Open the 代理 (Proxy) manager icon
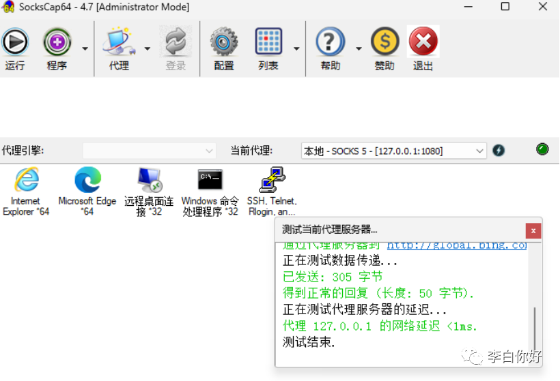Image resolution: width=560 pixels, height=381 pixels. pos(120,42)
